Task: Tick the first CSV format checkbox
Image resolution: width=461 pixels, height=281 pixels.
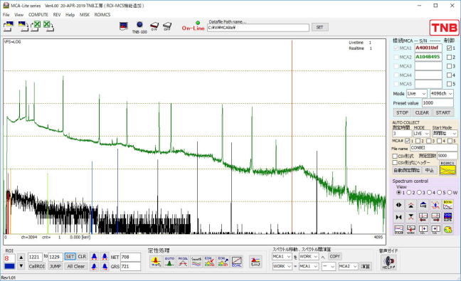Action: point(395,156)
